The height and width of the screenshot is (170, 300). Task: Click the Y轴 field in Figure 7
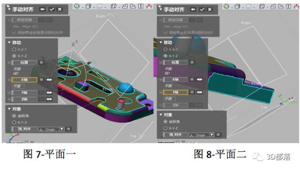(24, 93)
